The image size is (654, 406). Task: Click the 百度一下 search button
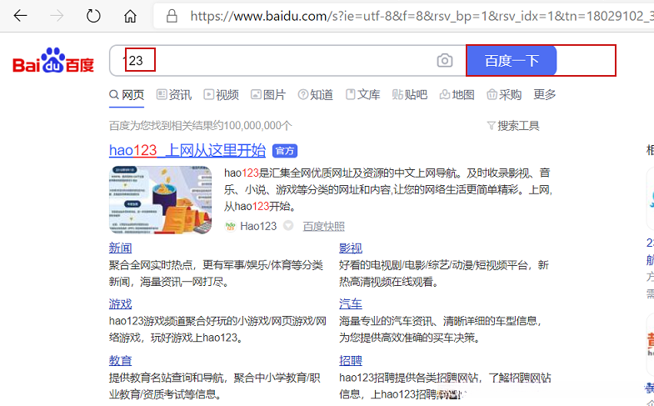pyautogui.click(x=512, y=61)
